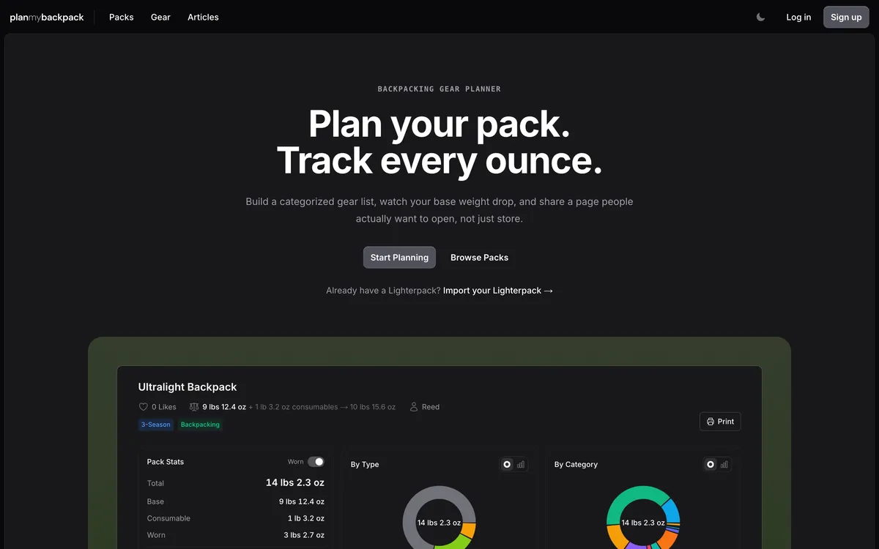
Task: Click the Ultralight Backpack title
Action: click(x=188, y=387)
